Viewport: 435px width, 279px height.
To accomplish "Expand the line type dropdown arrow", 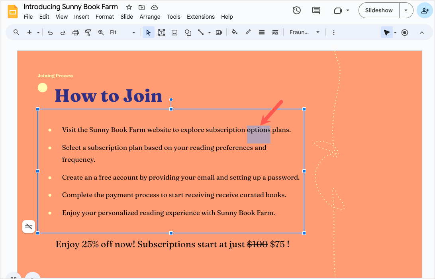I will (x=210, y=33).
